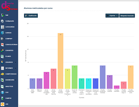Open the CONVOCATORIAS icon in sidebar
This screenshot has height=107, width=139.
[x=2, y=45]
